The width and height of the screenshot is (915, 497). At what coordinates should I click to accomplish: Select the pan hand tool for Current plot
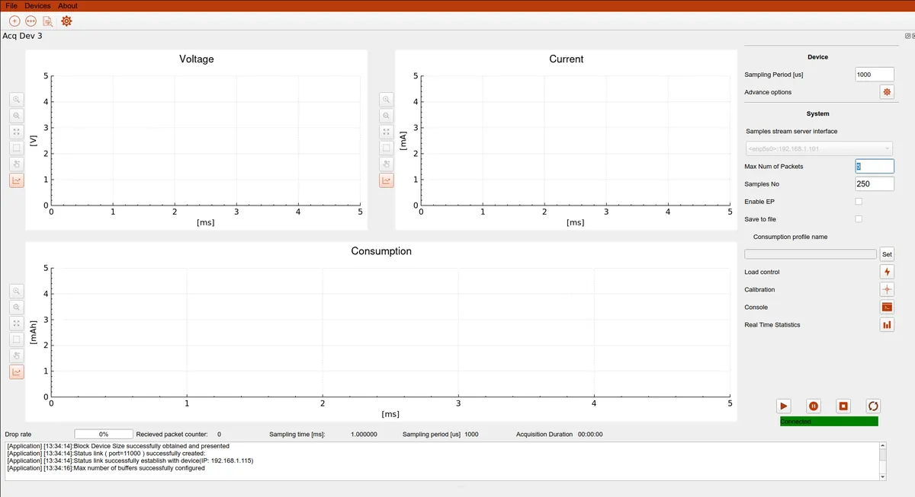pos(387,164)
